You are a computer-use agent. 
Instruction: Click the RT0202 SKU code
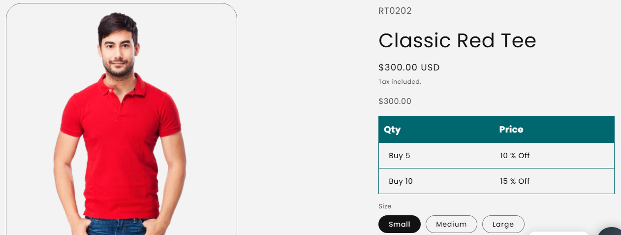pyautogui.click(x=395, y=11)
